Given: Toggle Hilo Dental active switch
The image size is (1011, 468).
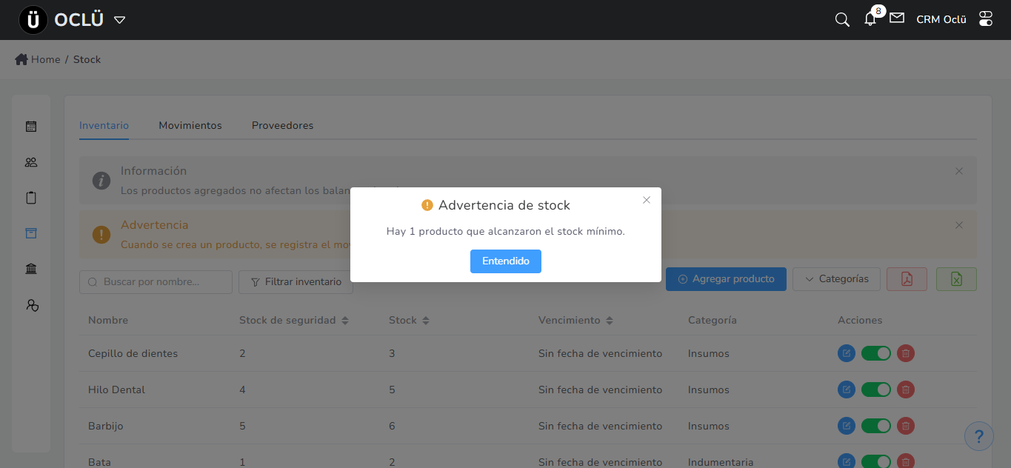Looking at the screenshot, I should 876,390.
